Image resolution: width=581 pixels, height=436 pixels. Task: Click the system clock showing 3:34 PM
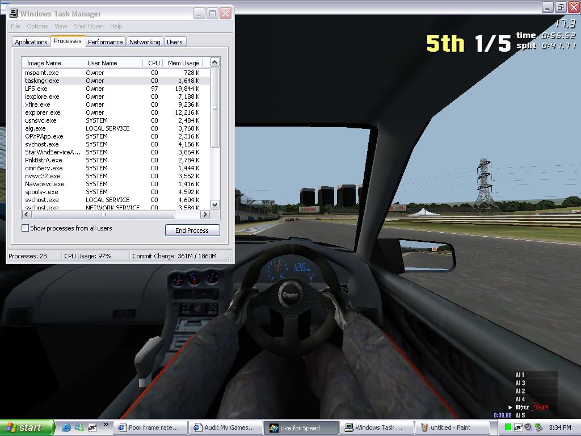559,427
